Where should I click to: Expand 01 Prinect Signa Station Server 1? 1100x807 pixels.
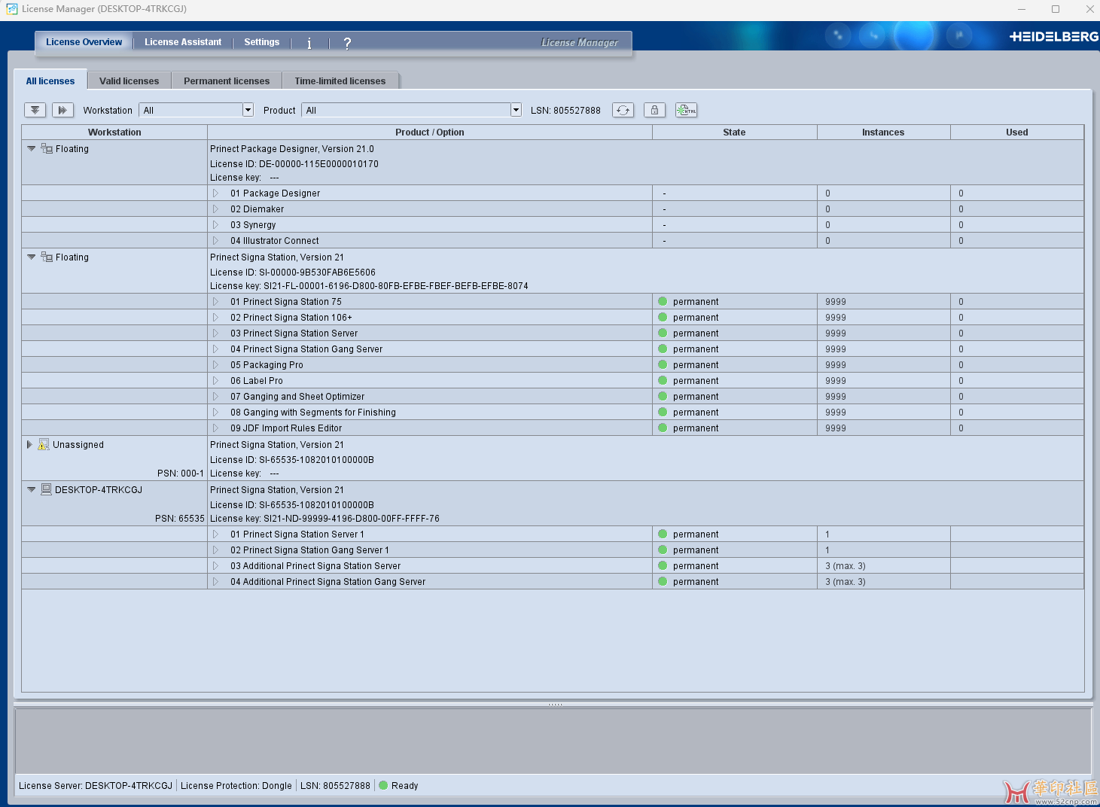tap(215, 534)
